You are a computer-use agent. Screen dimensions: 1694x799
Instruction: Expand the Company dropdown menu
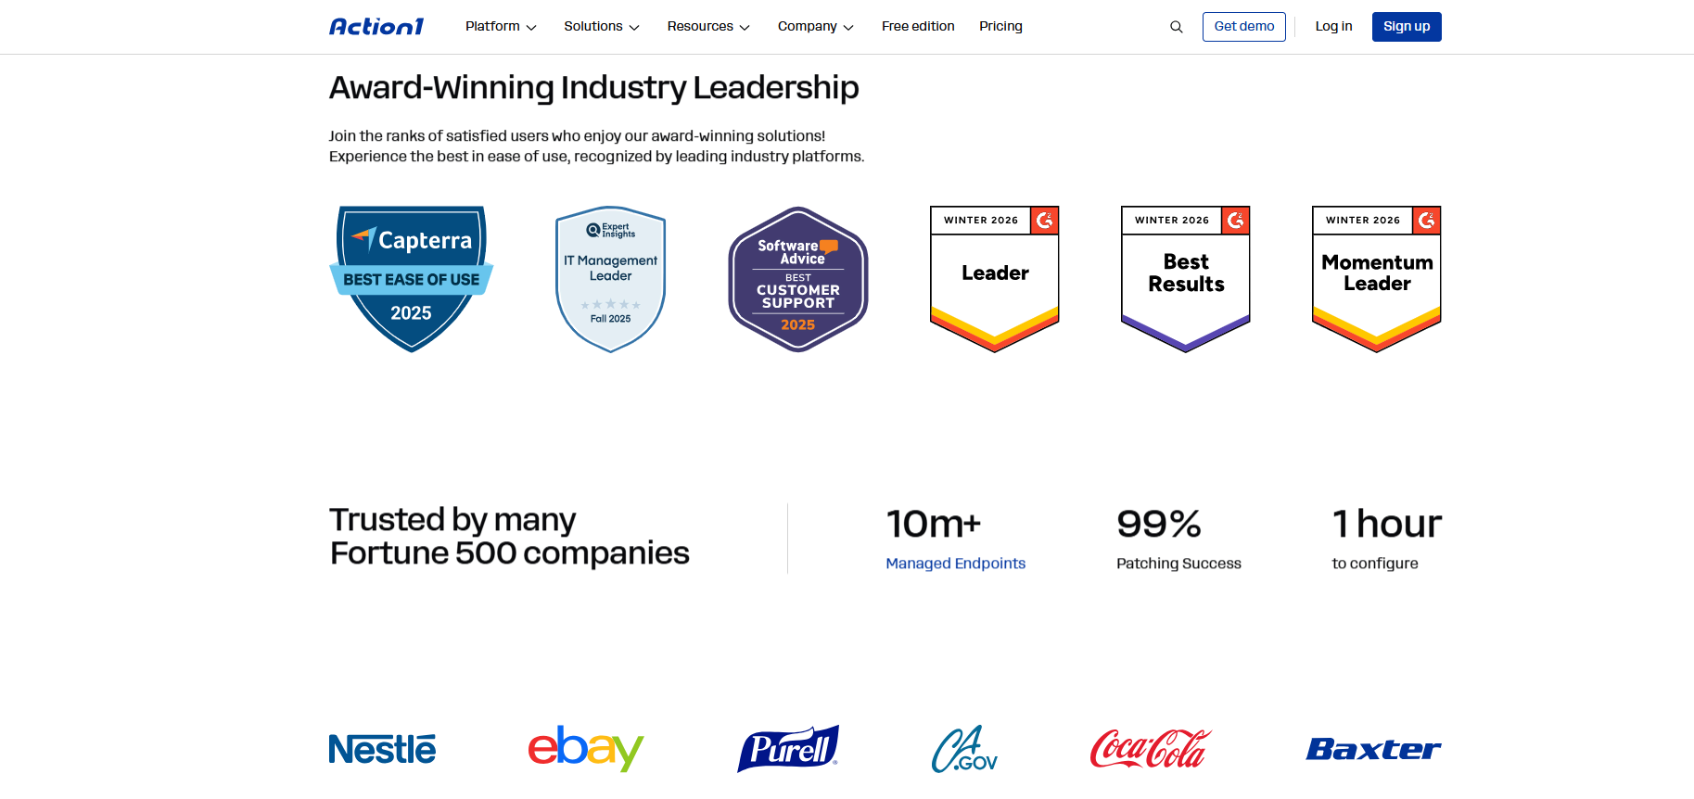coord(816,27)
